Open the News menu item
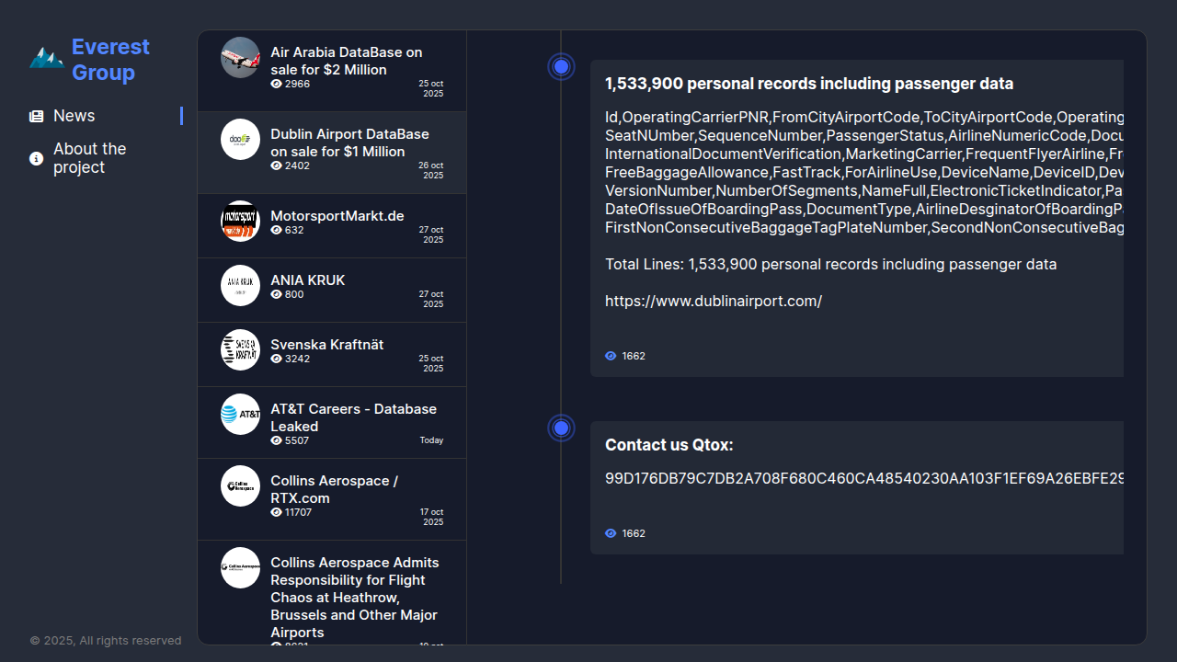Viewport: 1177px width, 662px height. (74, 116)
